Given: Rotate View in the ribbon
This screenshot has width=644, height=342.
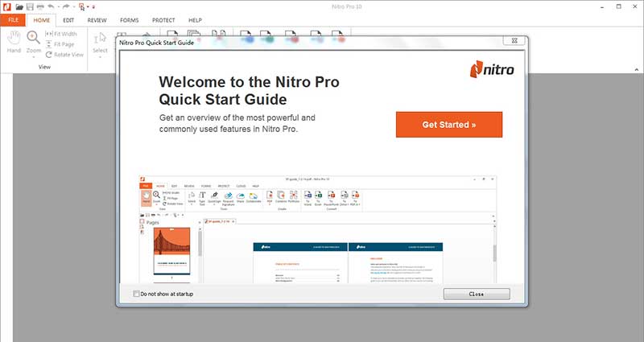Looking at the screenshot, I should pos(64,54).
